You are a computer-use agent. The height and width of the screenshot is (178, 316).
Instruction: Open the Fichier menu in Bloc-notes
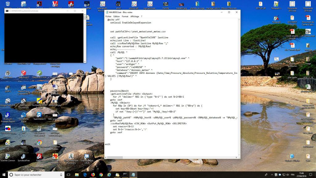click(108, 16)
